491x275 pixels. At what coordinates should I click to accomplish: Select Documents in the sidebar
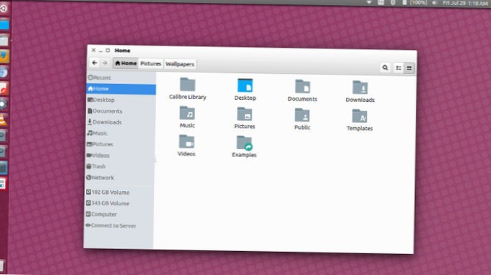120,111
